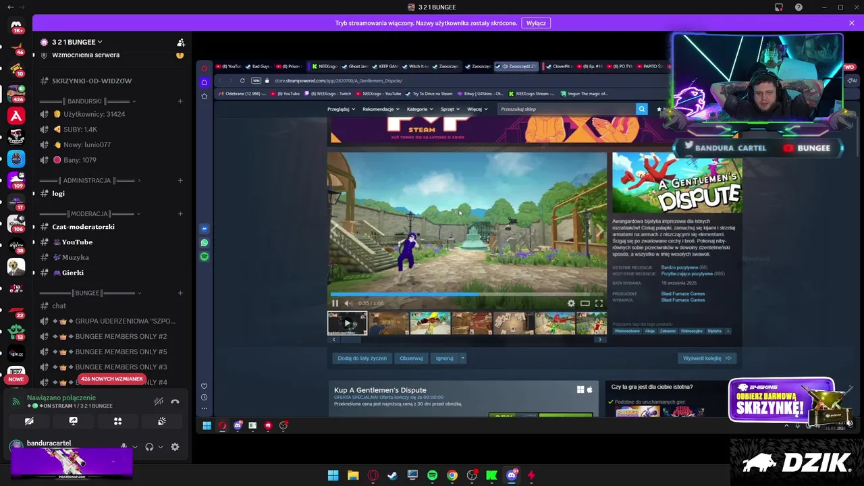864x486 pixels.
Task: Open the activities icon in voice panel
Action: coord(117,421)
